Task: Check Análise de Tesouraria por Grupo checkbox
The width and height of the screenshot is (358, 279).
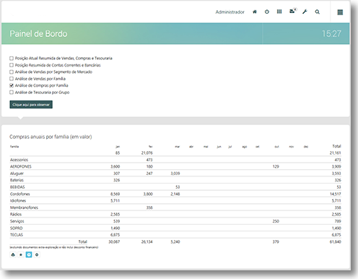Action: pos(12,93)
